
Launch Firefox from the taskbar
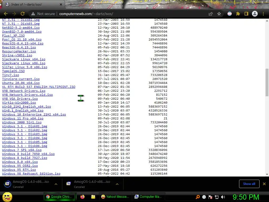point(82,197)
